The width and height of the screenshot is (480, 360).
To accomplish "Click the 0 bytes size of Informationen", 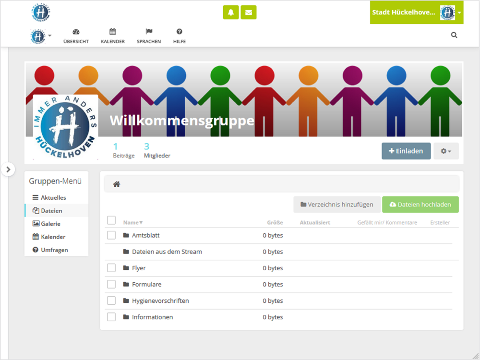I will pyautogui.click(x=273, y=317).
